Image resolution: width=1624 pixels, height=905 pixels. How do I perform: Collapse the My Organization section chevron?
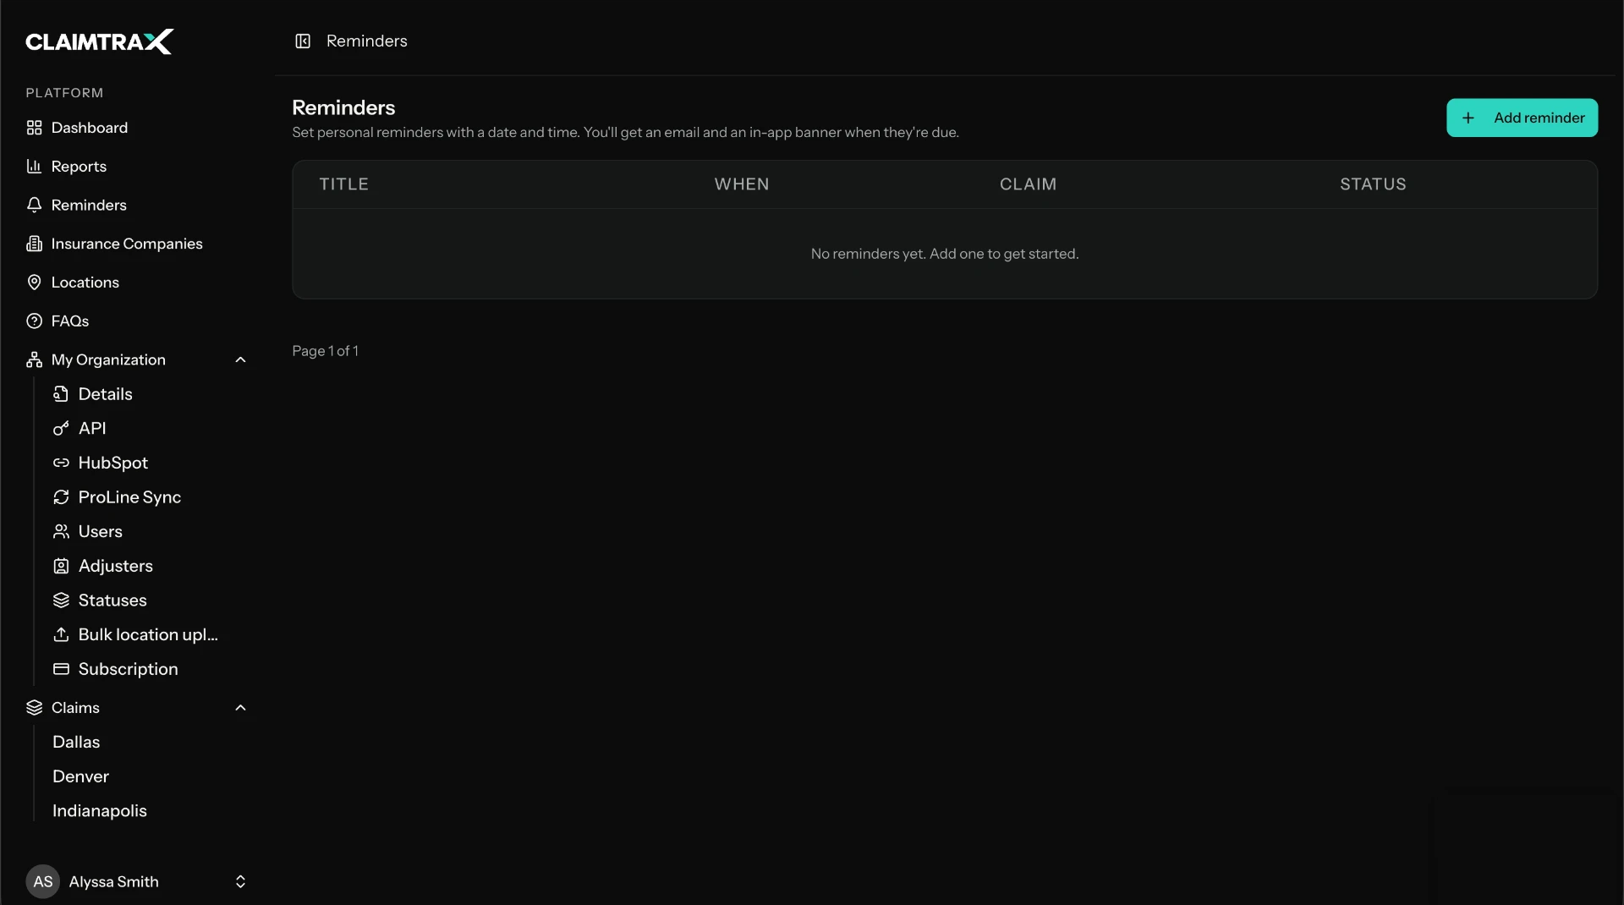240,360
